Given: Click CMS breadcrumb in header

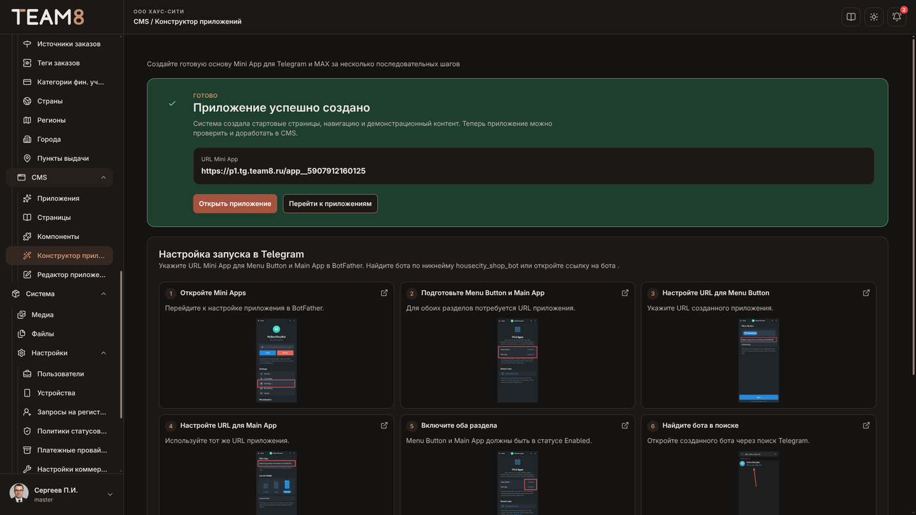Looking at the screenshot, I should [x=141, y=22].
